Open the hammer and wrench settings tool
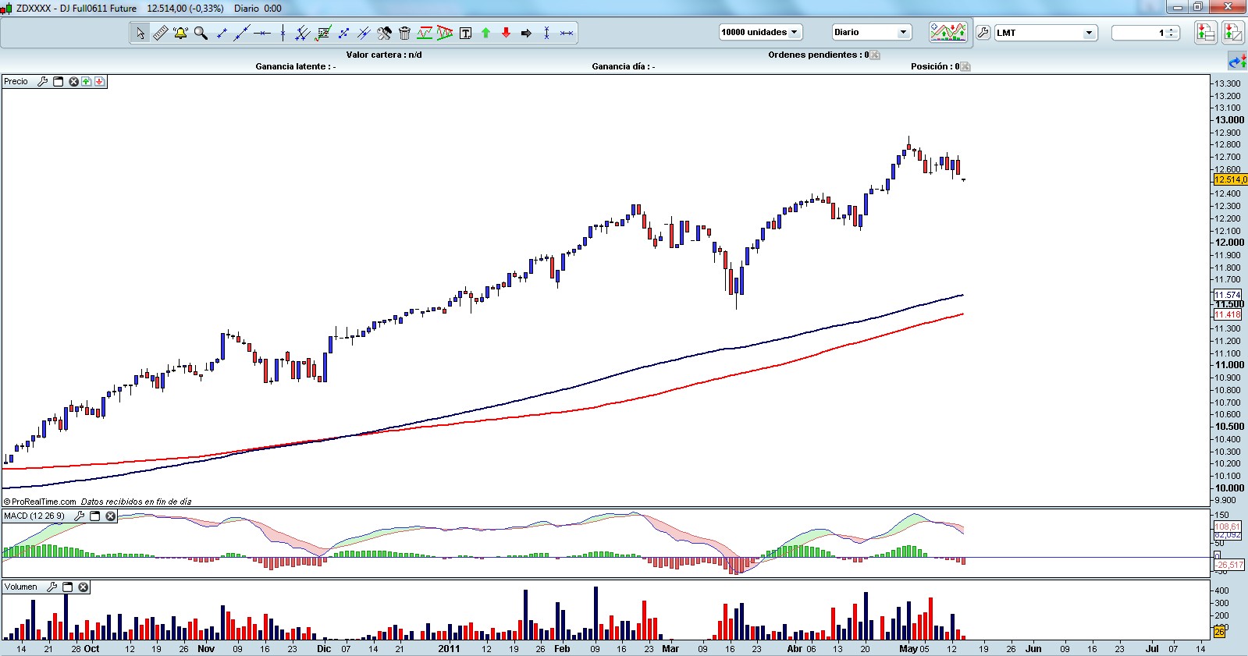 coord(384,33)
